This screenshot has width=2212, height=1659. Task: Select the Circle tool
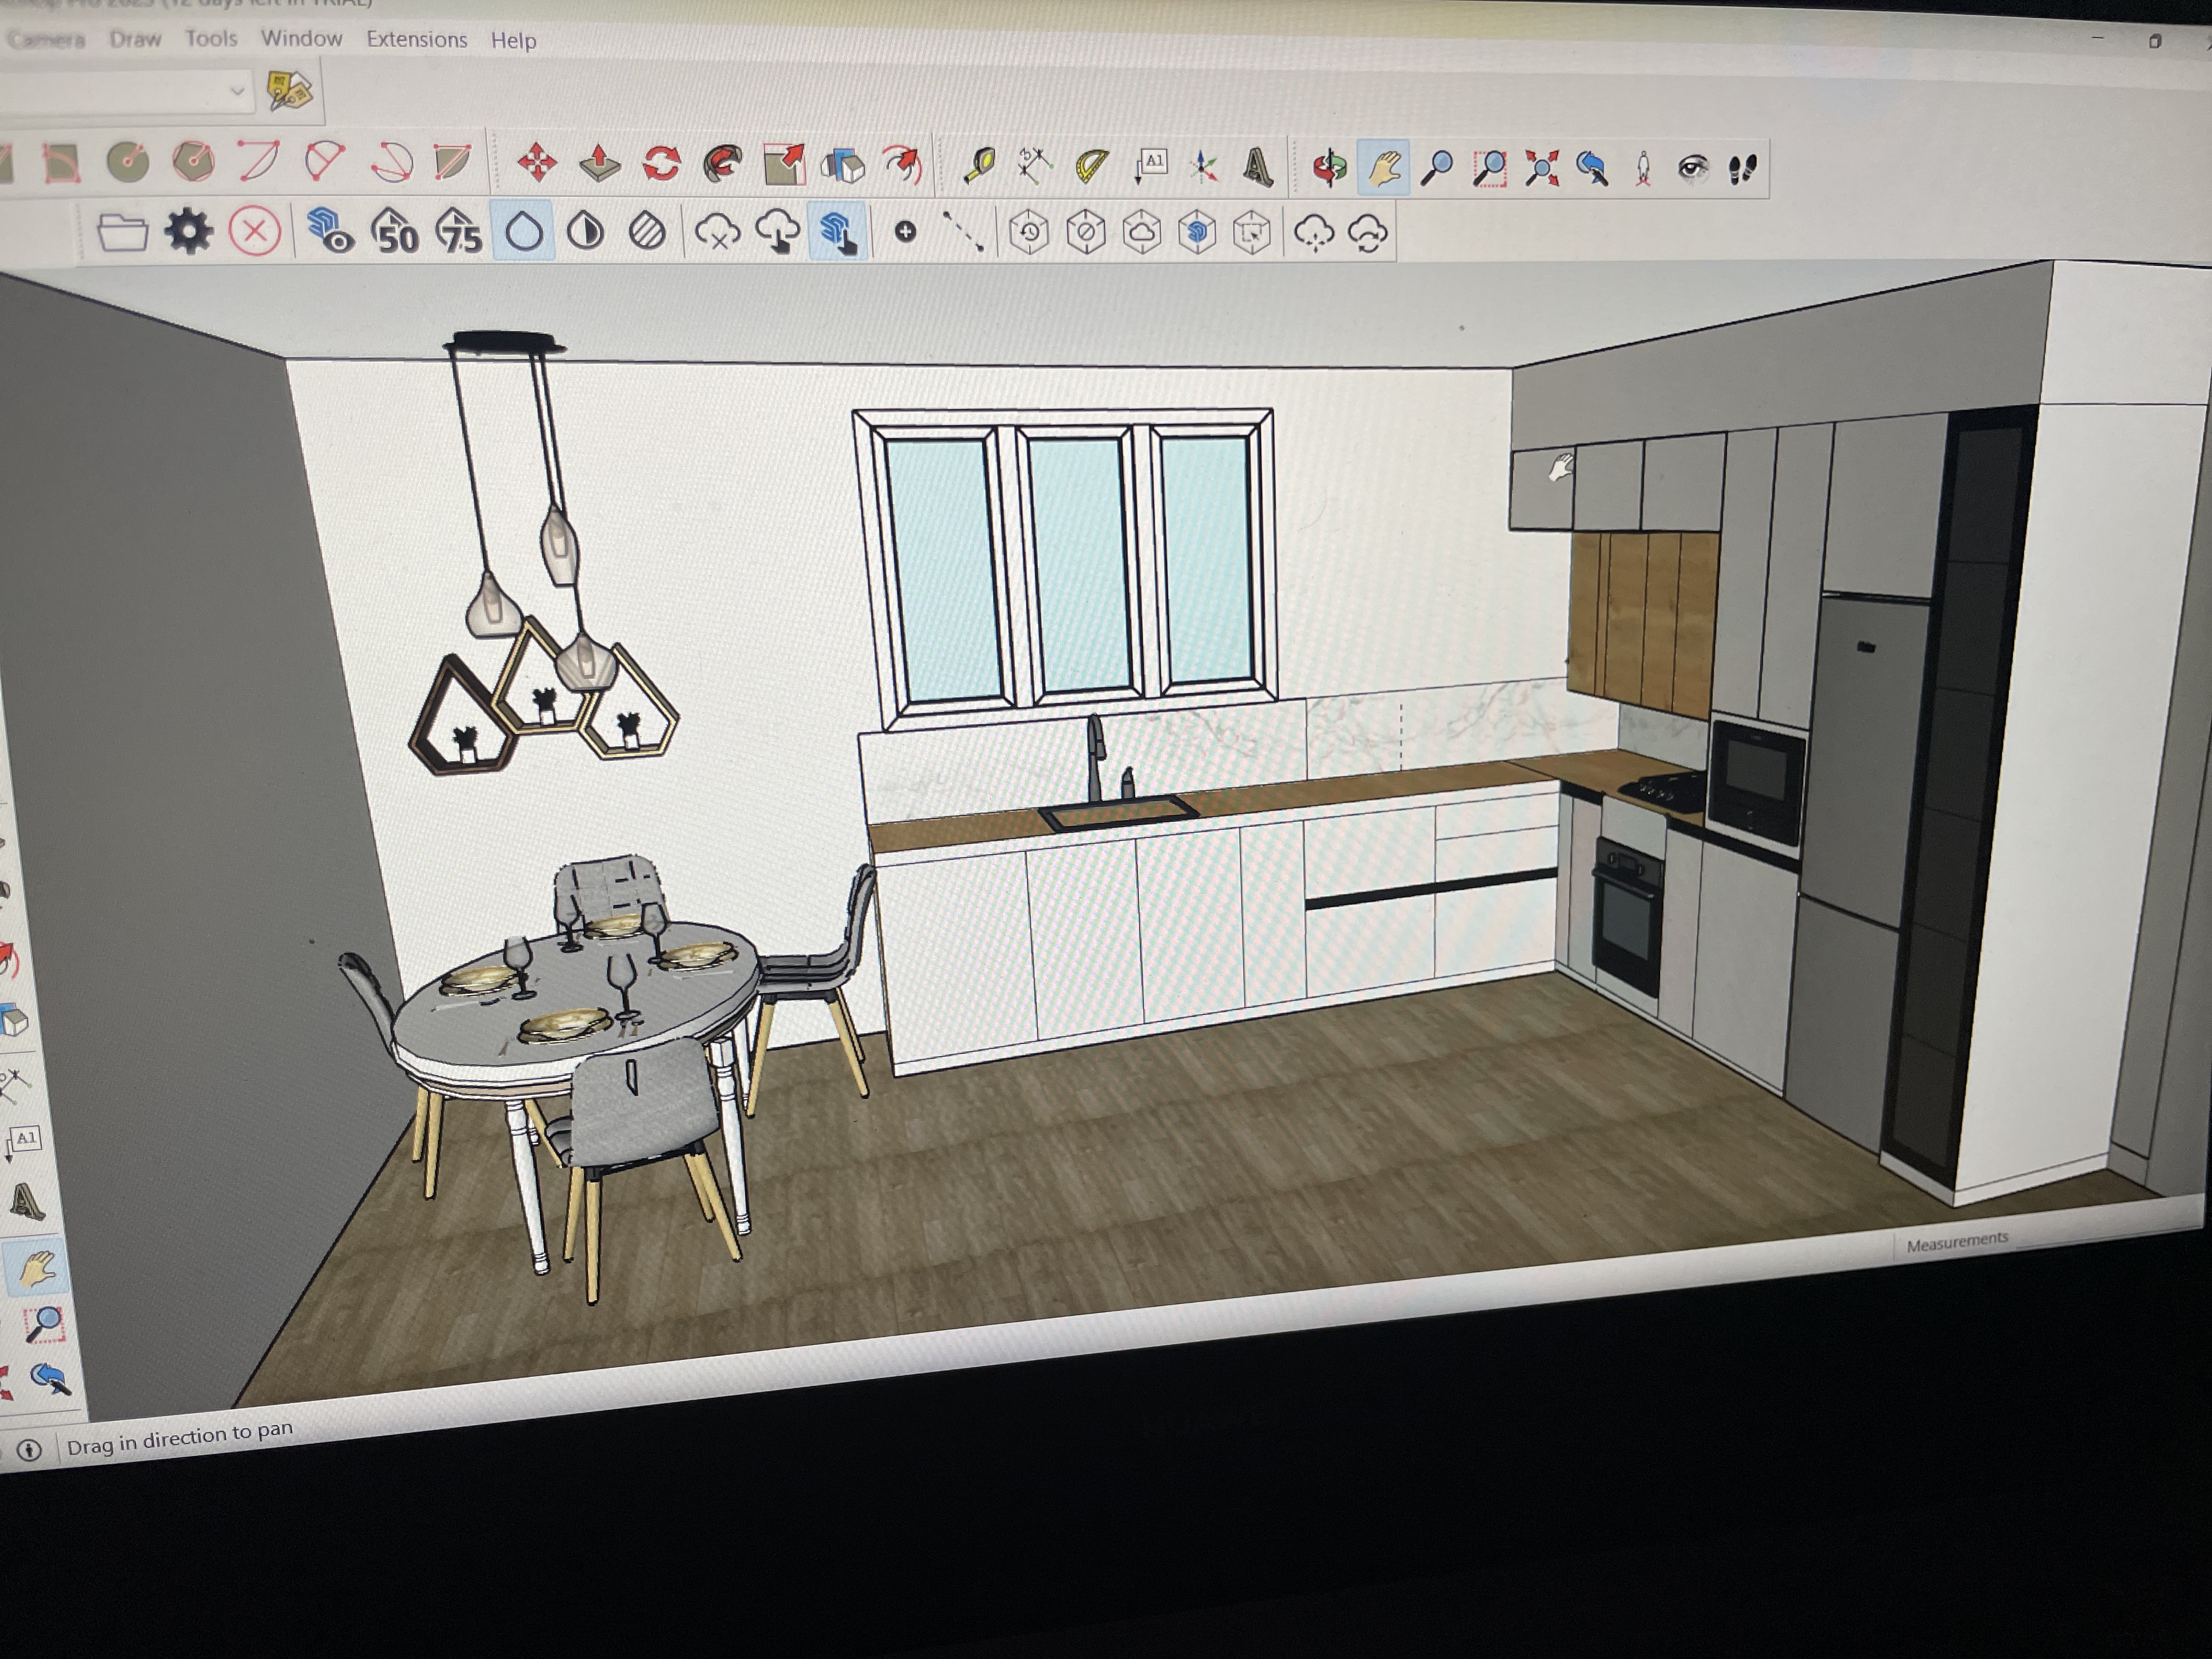[x=128, y=162]
